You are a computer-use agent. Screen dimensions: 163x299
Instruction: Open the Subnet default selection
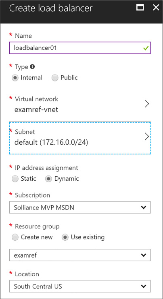point(80,138)
